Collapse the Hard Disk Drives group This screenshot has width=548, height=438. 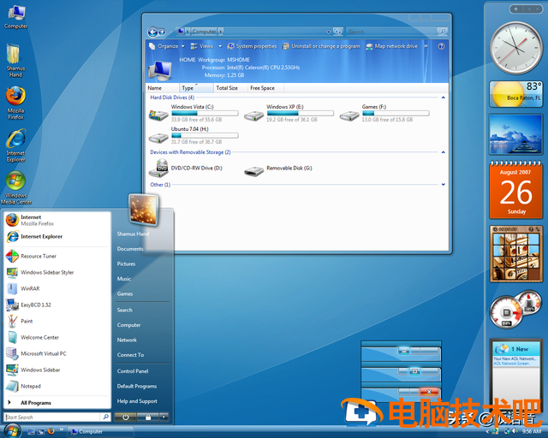coord(444,98)
